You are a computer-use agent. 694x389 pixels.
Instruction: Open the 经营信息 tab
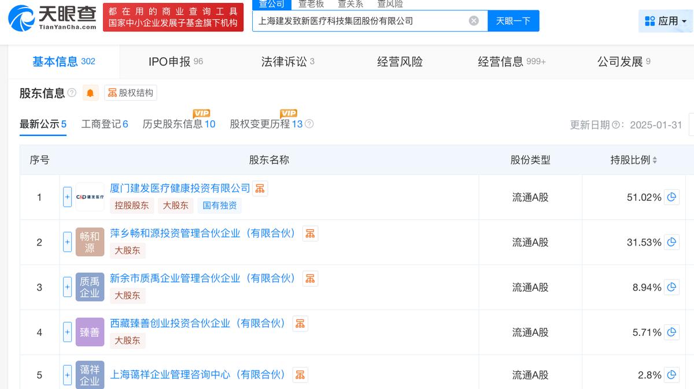[512, 61]
